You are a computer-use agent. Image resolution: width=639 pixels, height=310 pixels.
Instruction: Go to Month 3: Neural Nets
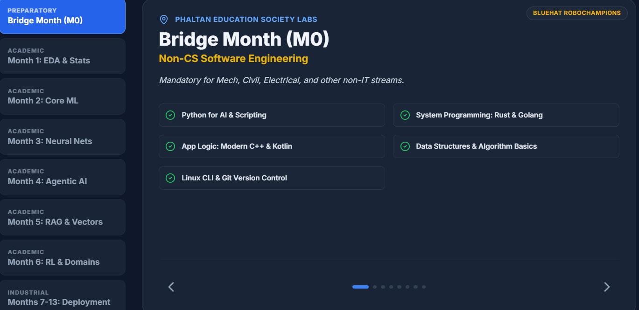click(x=63, y=137)
